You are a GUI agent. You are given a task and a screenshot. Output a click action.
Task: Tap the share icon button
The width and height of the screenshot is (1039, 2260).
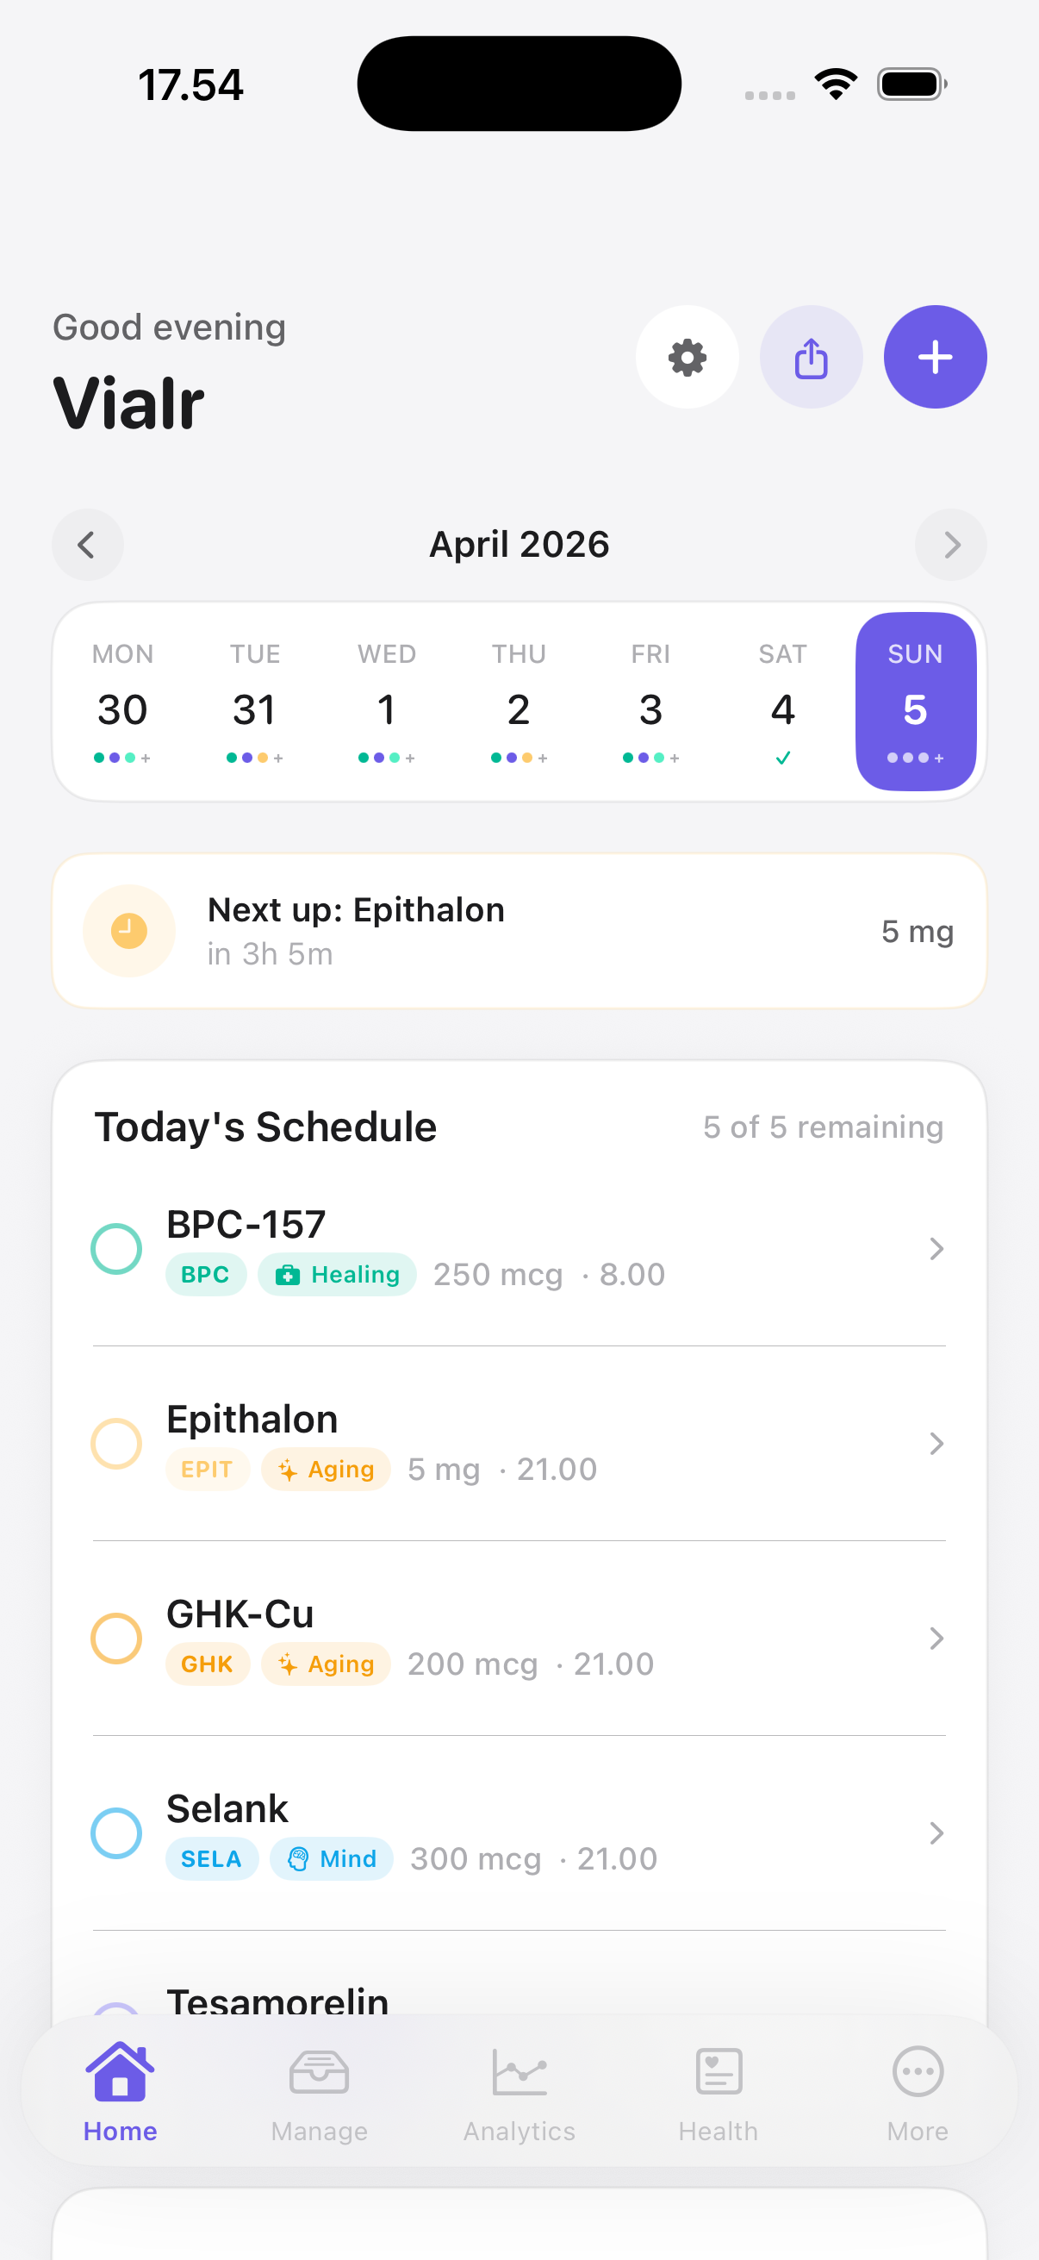(811, 357)
